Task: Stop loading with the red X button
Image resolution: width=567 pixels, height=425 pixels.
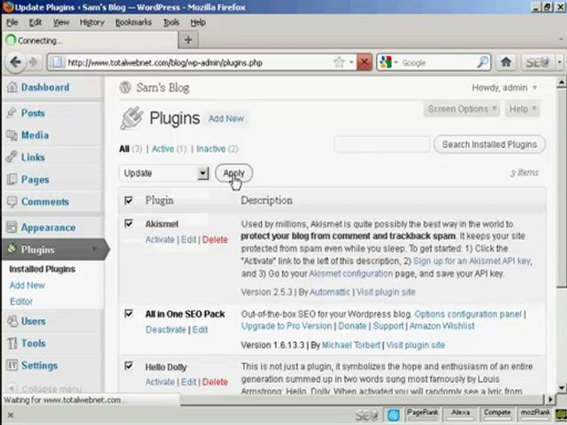Action: [364, 63]
